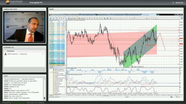The height and width of the screenshot is (104, 186).
Task: Select the Text Label tool
Action: click(x=153, y=18)
